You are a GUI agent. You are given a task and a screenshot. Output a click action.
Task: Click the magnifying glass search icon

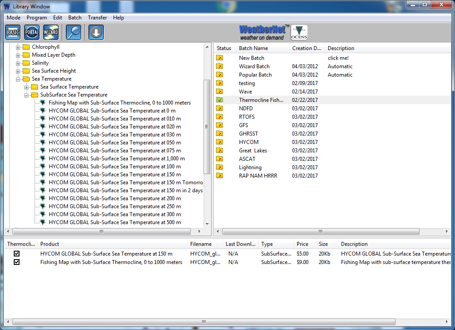pyautogui.click(x=74, y=32)
